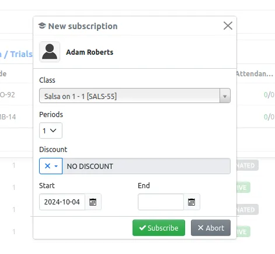This screenshot has height=254, width=275.
Task: Open the End date calendar picker
Action: [192, 202]
